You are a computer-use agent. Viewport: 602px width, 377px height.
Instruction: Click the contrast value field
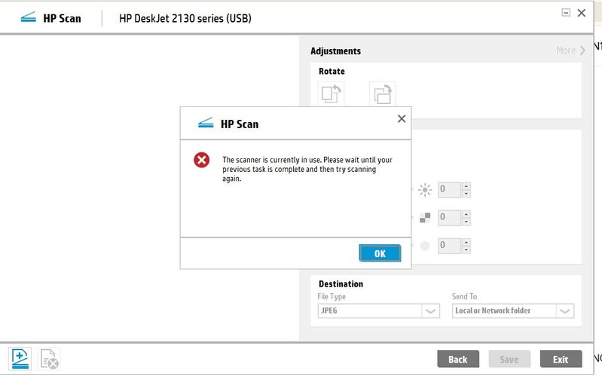point(449,217)
